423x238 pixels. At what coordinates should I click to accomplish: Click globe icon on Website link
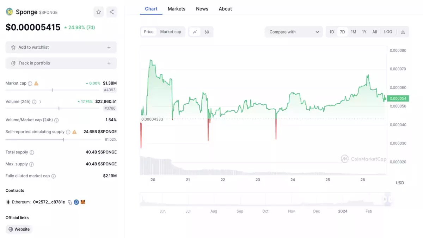(11, 229)
